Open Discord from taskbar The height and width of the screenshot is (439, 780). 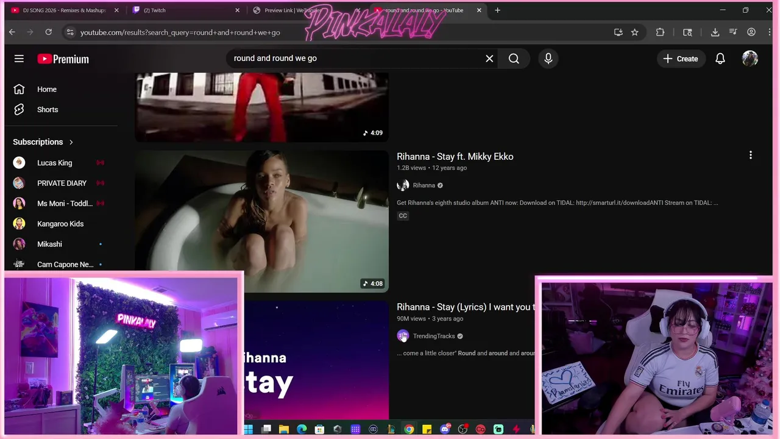[445, 430]
